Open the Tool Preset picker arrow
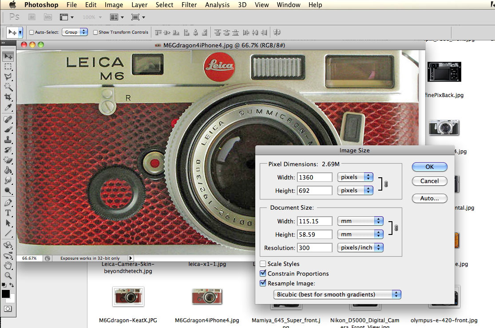The width and height of the screenshot is (495, 328). pos(20,32)
